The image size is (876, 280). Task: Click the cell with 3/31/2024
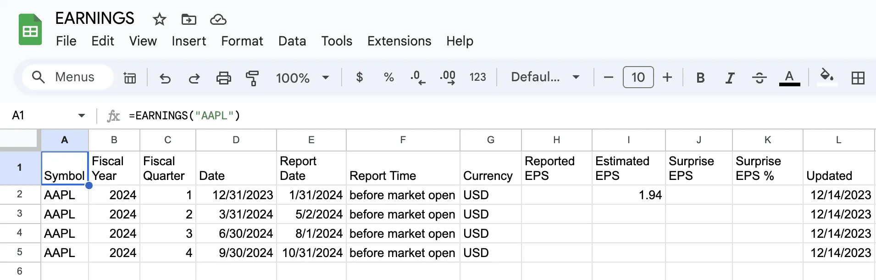coord(236,214)
